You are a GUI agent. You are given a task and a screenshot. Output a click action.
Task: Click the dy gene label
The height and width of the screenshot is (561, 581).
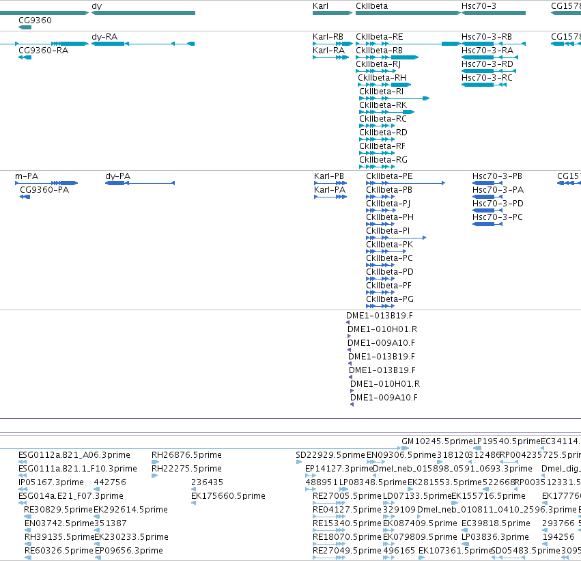click(97, 6)
